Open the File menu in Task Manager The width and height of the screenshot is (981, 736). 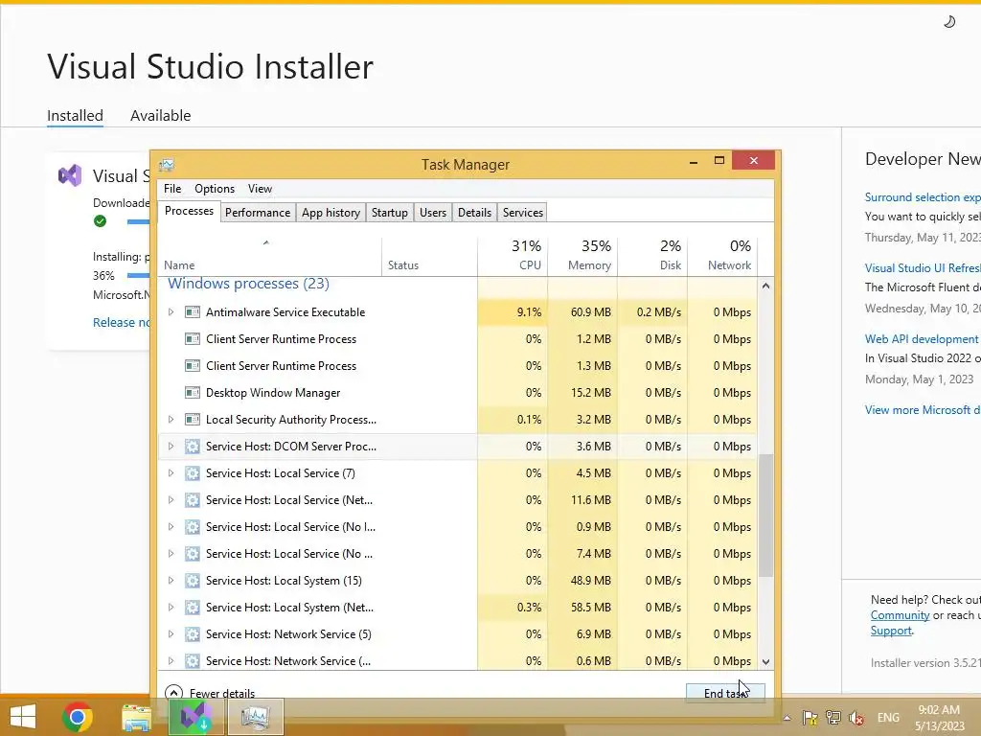point(172,189)
